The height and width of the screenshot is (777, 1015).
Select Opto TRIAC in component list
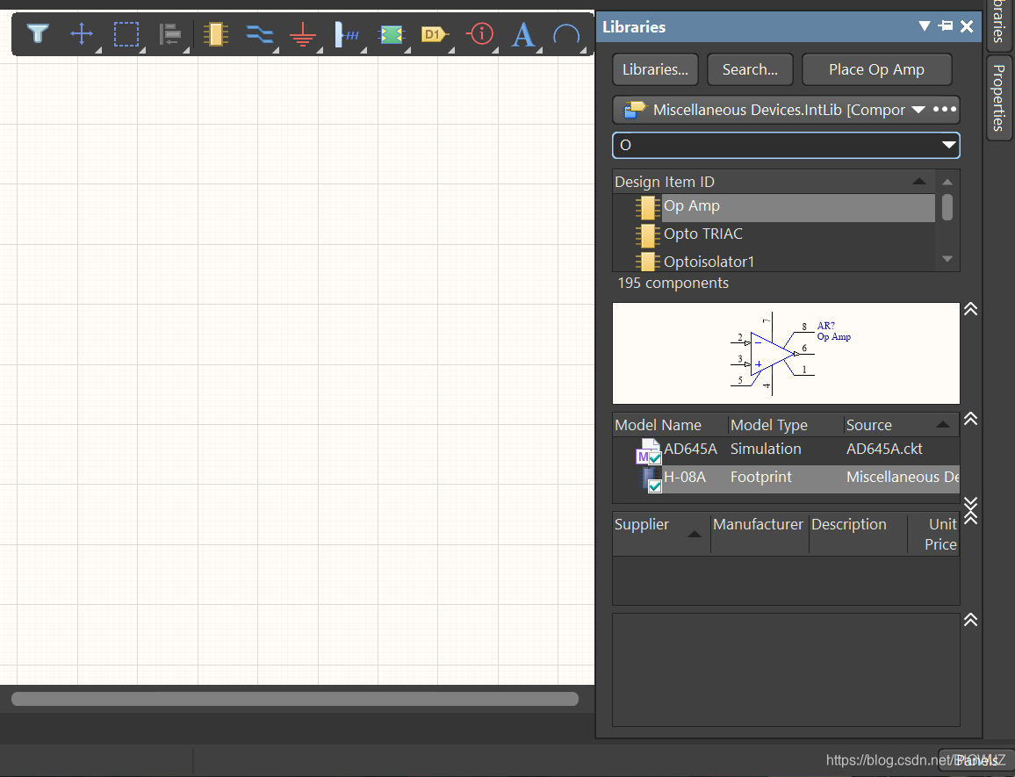702,234
